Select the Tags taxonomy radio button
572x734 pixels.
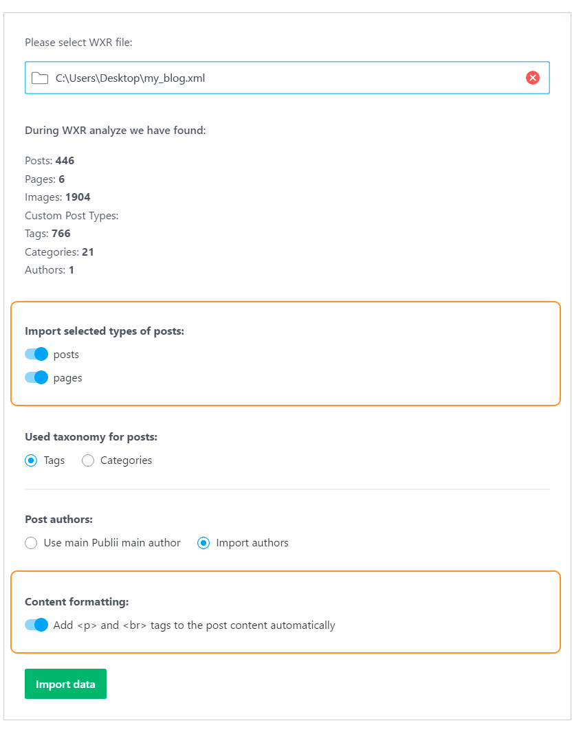point(30,460)
